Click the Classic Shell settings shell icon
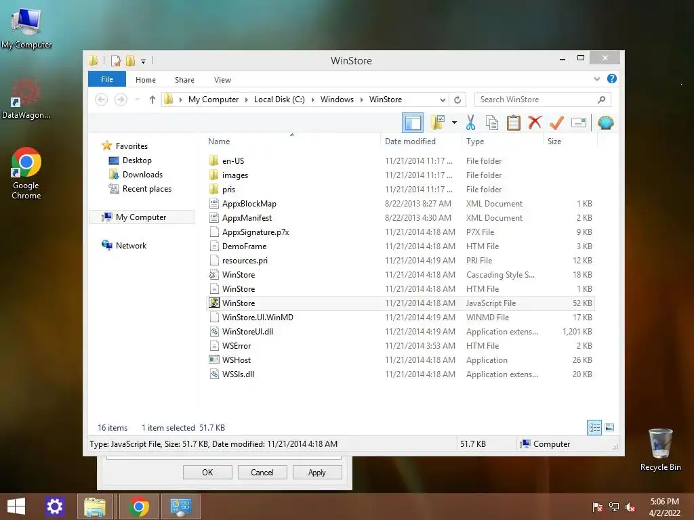Viewport: 694px width, 520px height. tap(605, 123)
